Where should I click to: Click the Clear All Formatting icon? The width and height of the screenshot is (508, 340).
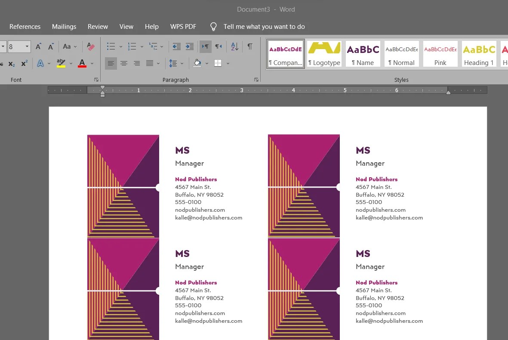click(90, 46)
